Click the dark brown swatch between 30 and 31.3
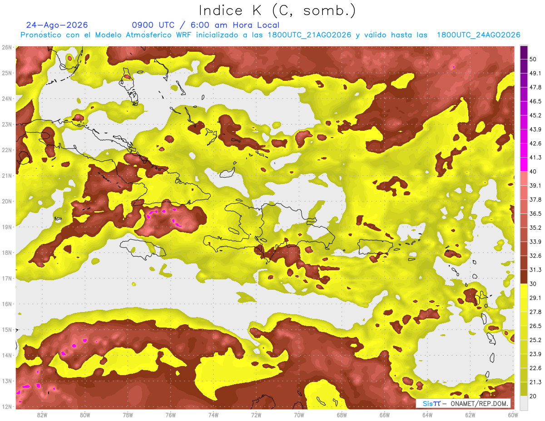The width and height of the screenshot is (545, 421). 524,277
